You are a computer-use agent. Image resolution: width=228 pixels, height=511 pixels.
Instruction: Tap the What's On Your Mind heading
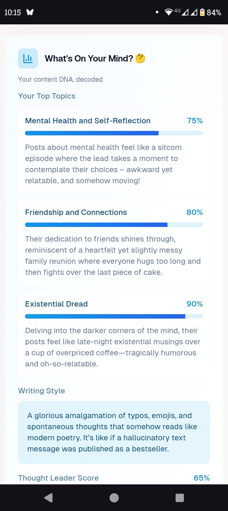[89, 59]
